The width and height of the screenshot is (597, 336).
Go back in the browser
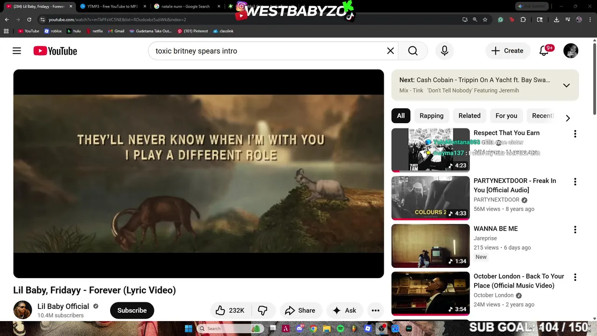pyautogui.click(x=7, y=20)
